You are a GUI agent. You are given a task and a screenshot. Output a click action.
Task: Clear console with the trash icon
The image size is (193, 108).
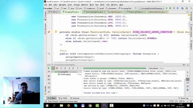tap(188, 90)
